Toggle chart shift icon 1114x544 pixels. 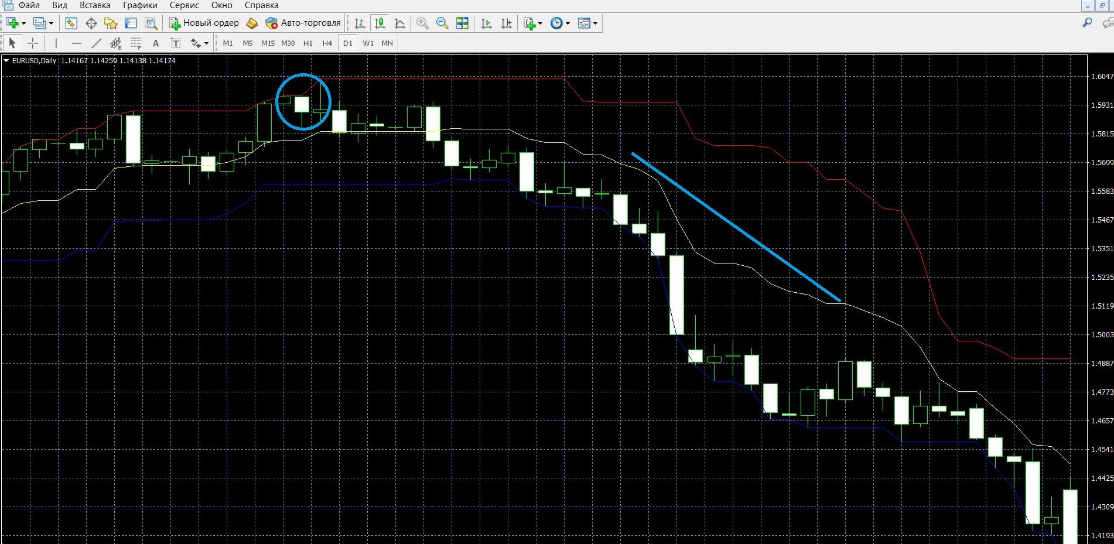pos(506,23)
